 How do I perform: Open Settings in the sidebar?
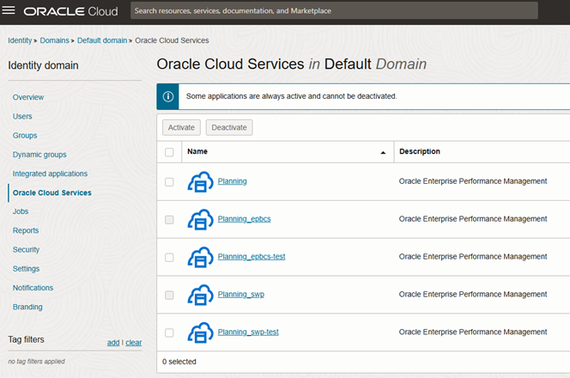point(26,269)
